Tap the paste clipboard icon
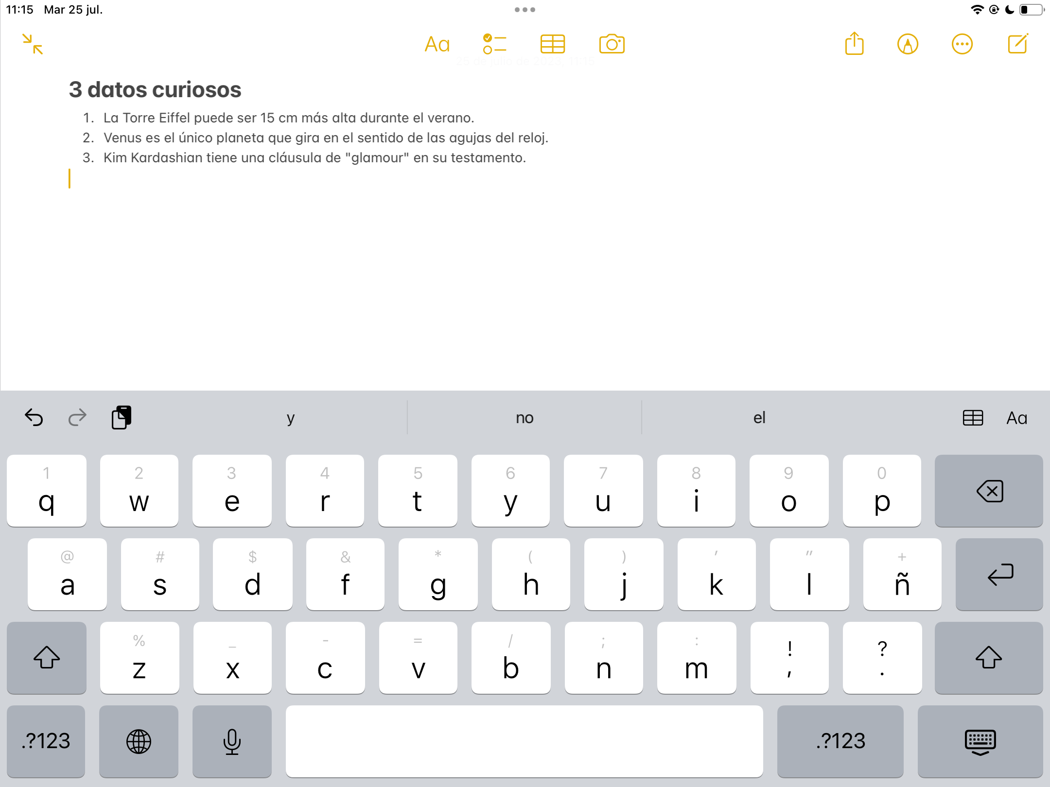Image resolution: width=1050 pixels, height=787 pixels. pos(122,417)
